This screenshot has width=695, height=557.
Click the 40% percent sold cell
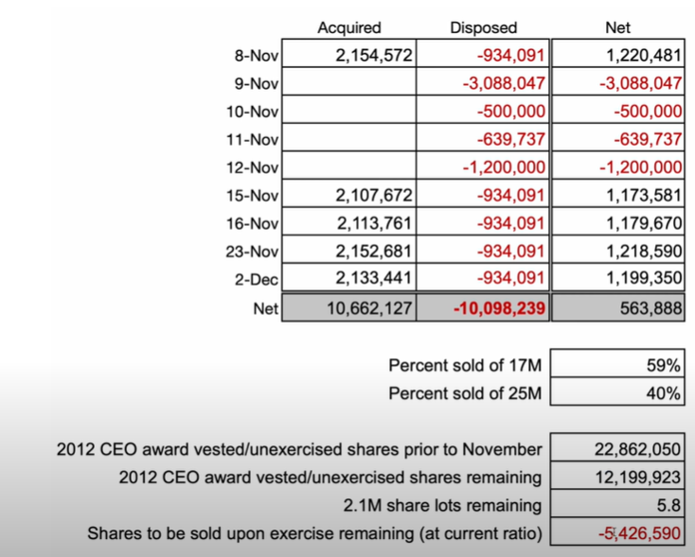(617, 392)
